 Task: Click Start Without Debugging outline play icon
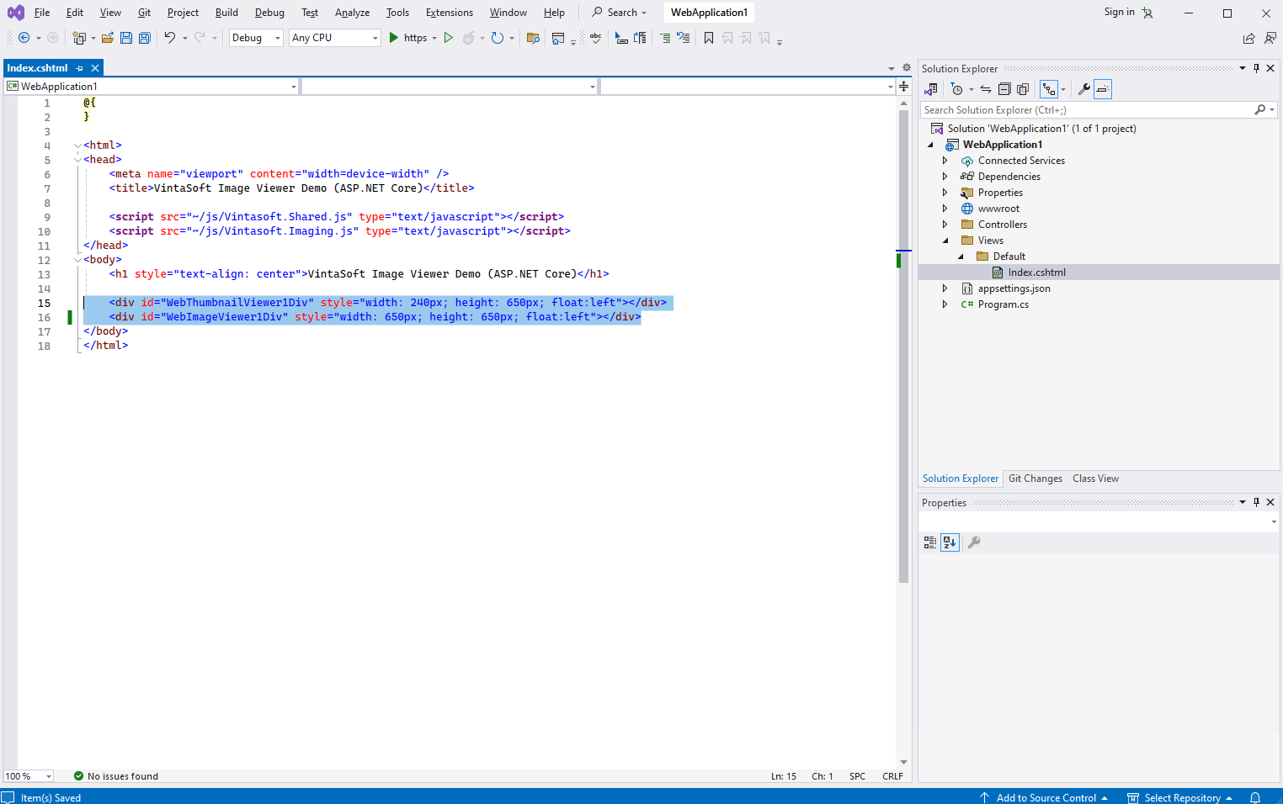[449, 38]
